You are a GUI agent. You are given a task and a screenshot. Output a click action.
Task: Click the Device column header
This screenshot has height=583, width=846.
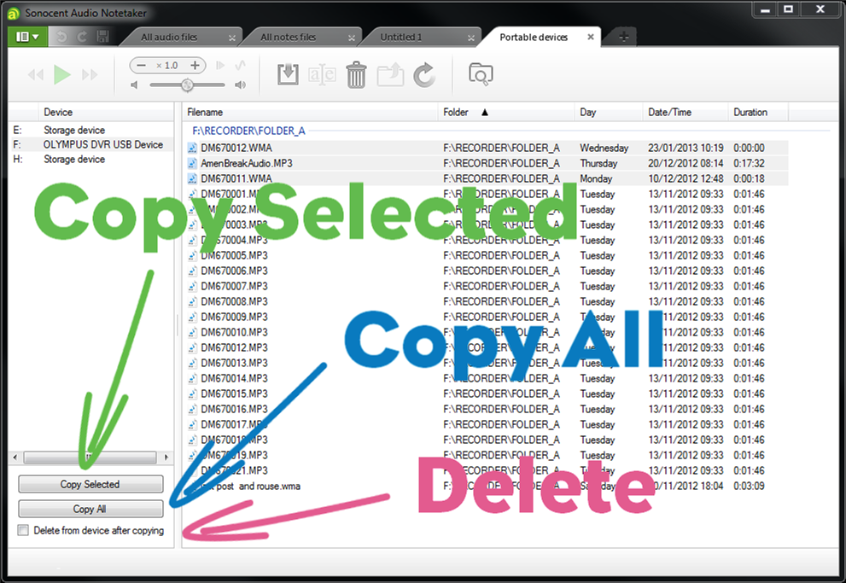[x=106, y=112]
